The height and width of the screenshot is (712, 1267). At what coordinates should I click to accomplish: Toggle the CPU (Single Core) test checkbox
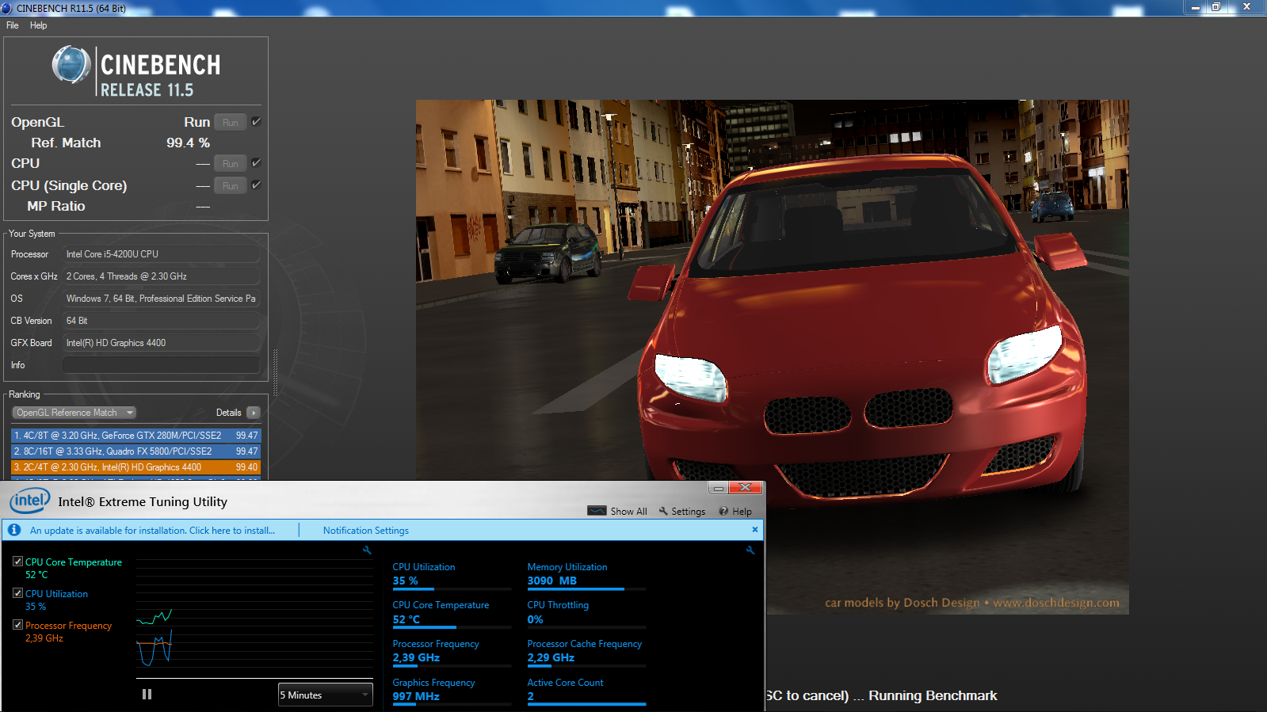pos(256,185)
